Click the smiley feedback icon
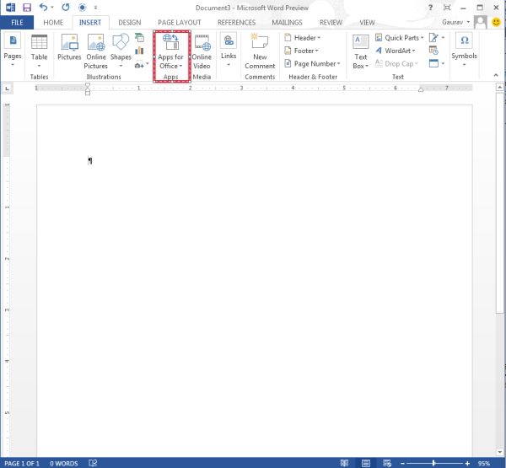 pyautogui.click(x=496, y=22)
